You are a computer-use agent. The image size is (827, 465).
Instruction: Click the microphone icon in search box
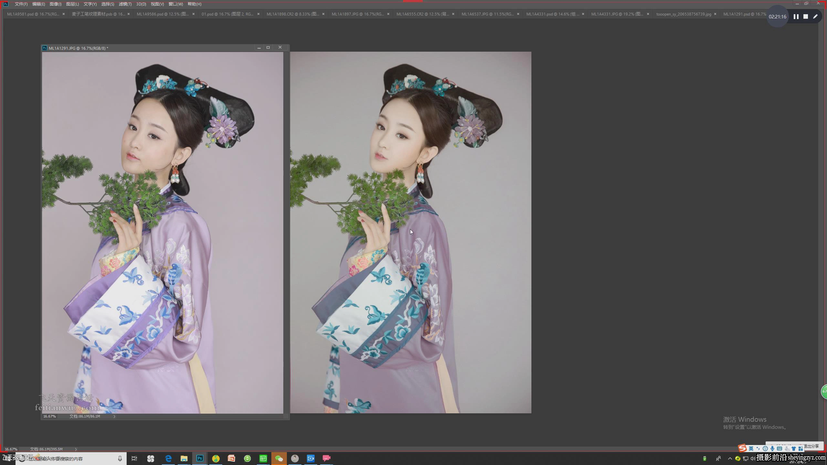[x=120, y=459]
